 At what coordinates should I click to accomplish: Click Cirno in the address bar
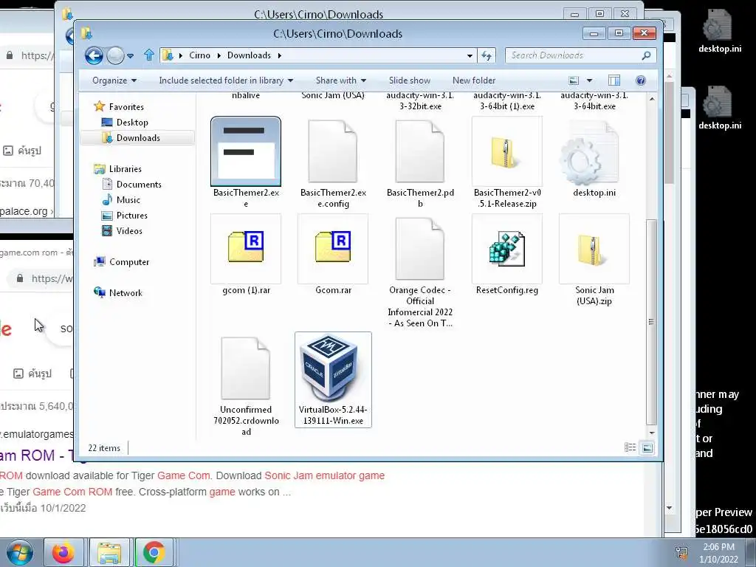coord(199,55)
